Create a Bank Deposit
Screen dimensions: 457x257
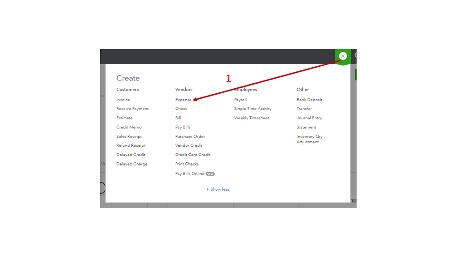(x=309, y=100)
